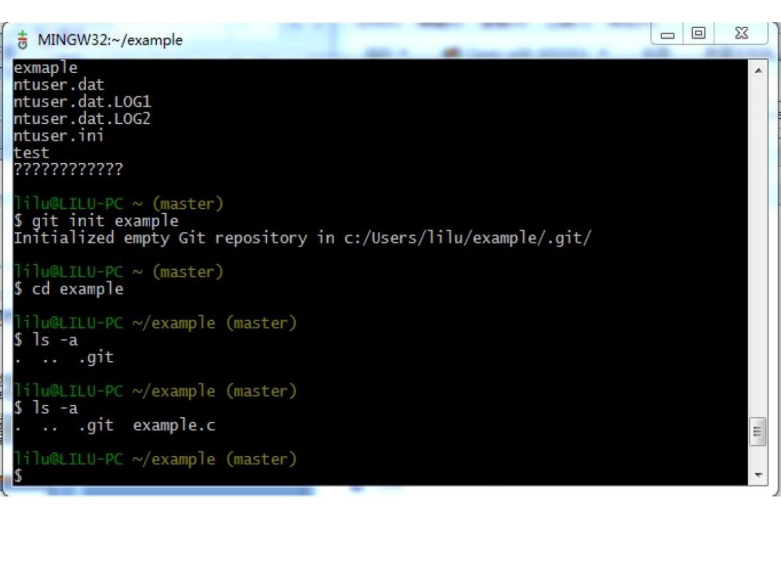
Task: Click the '????????????' line
Action: [68, 169]
